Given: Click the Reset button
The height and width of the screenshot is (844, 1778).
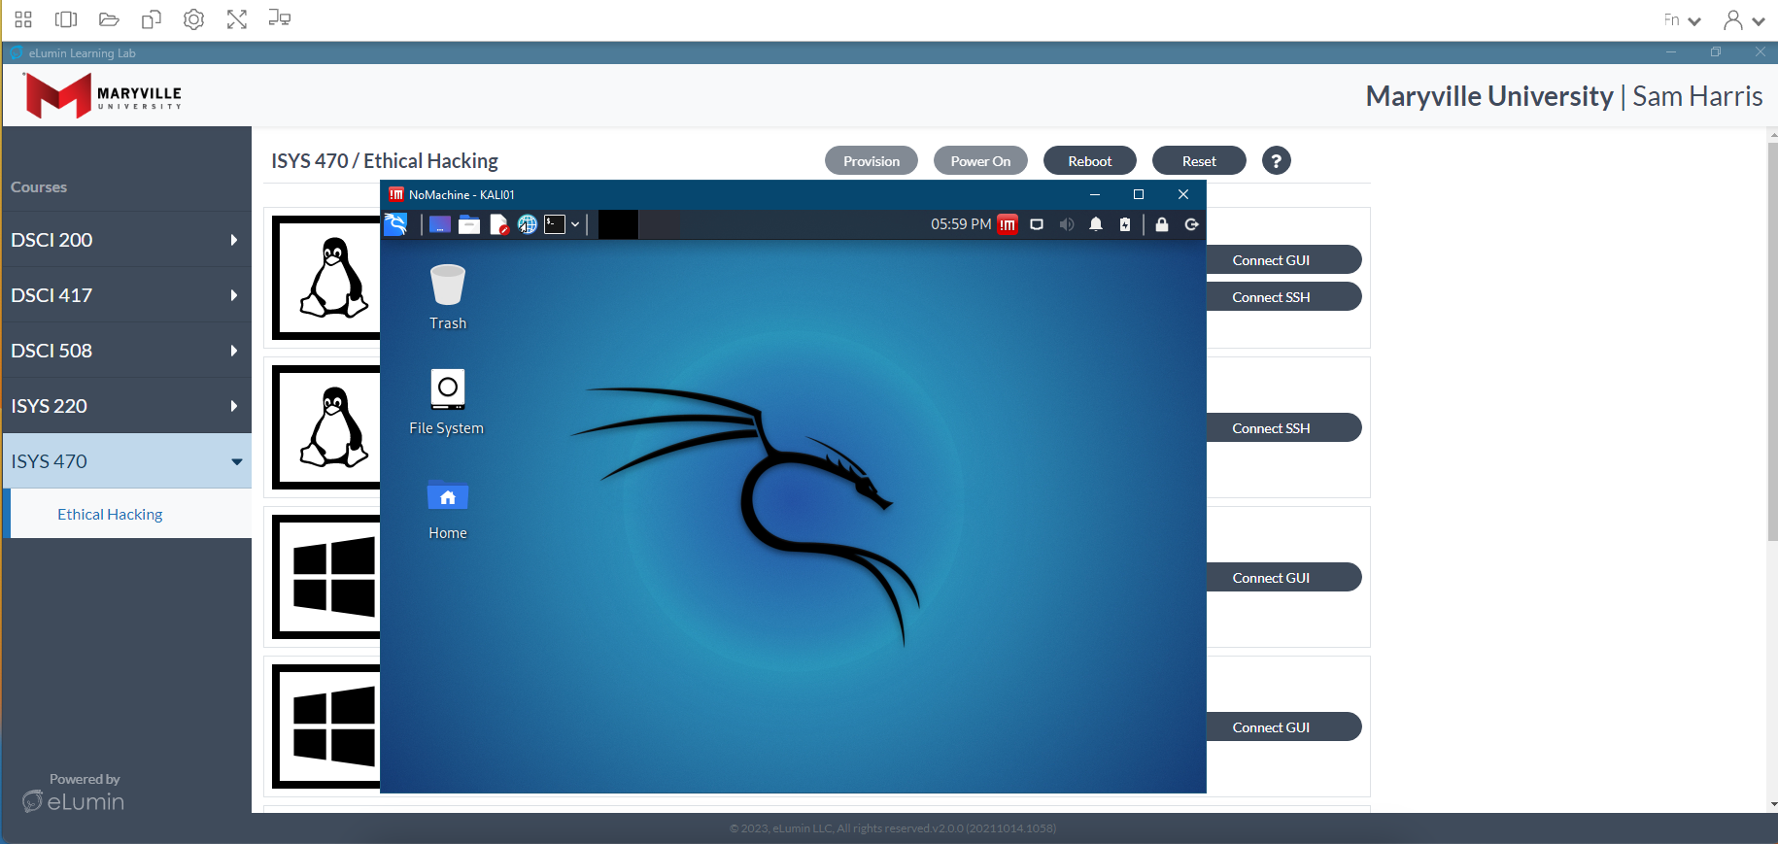Looking at the screenshot, I should (x=1199, y=161).
